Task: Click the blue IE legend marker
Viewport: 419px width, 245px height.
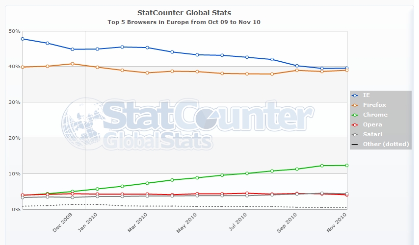Action: point(355,95)
